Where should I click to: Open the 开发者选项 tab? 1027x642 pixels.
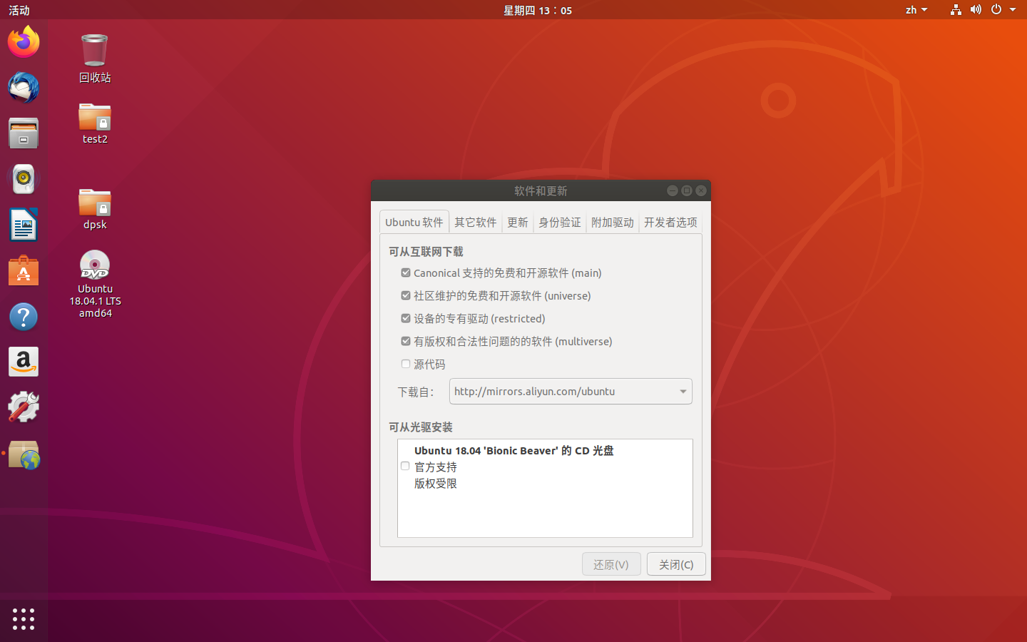670,222
